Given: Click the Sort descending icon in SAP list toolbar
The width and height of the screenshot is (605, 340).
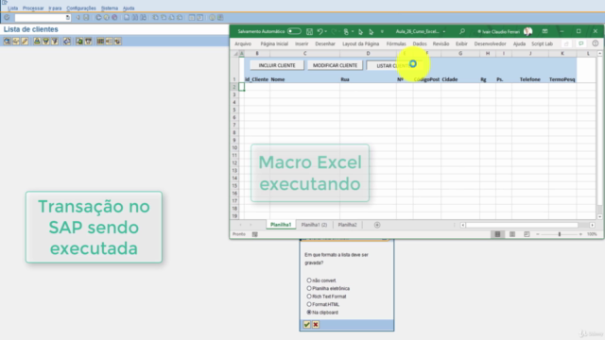Looking at the screenshot, I should coord(46,41).
